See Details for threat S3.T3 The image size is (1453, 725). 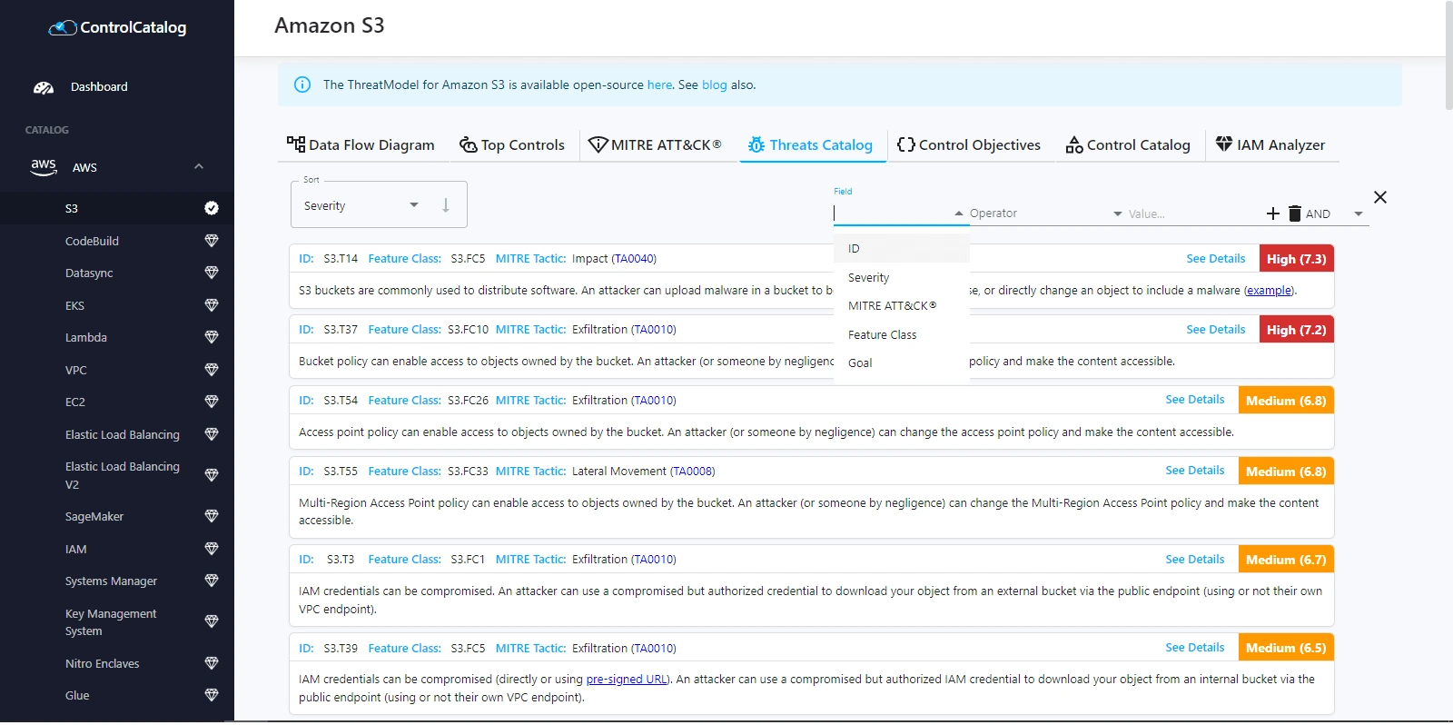(x=1195, y=560)
